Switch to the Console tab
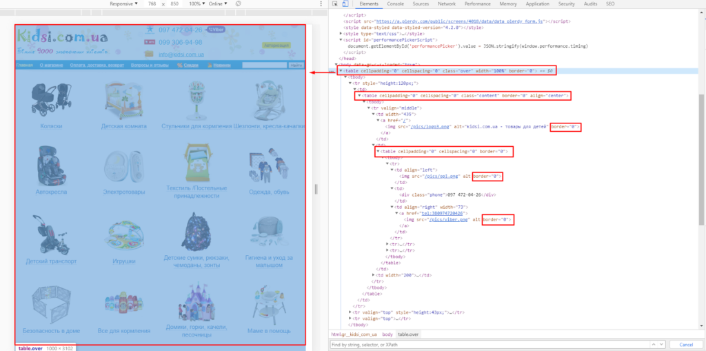Viewport: 706px width, 351px height. pos(395,3)
